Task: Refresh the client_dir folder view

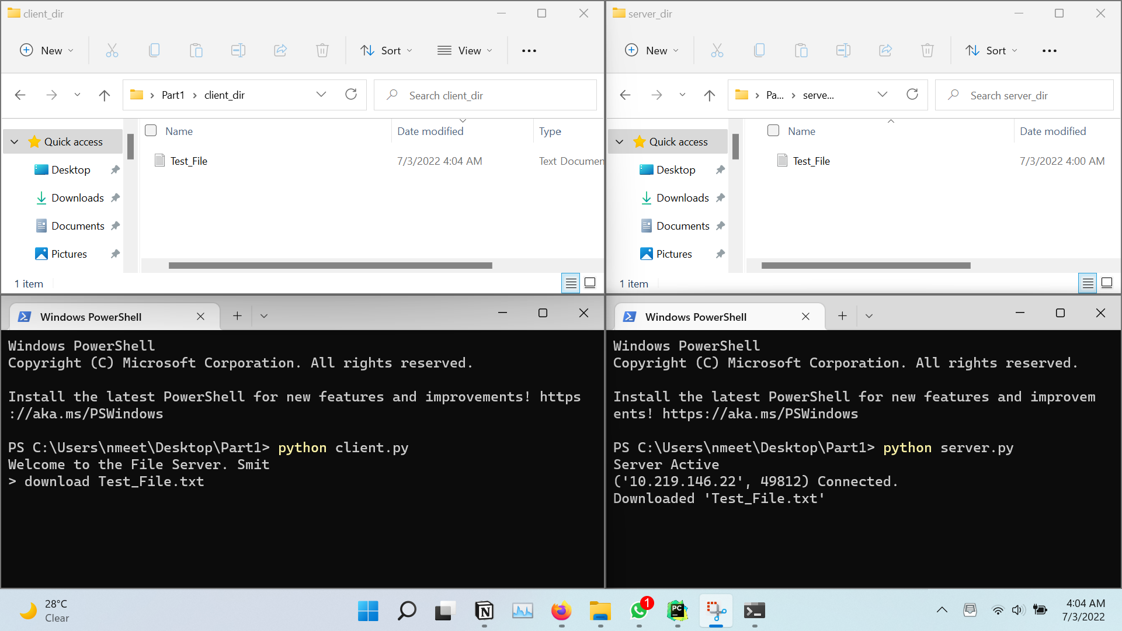Action: point(351,95)
